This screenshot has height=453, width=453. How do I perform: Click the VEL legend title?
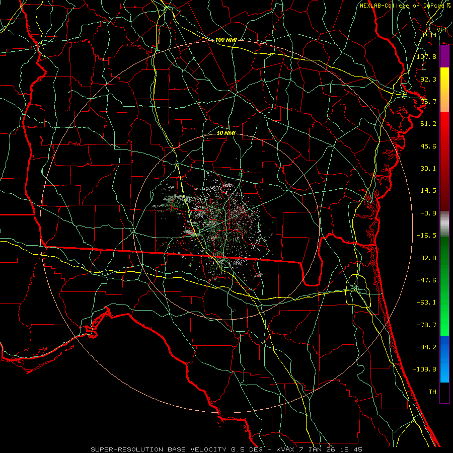click(442, 30)
